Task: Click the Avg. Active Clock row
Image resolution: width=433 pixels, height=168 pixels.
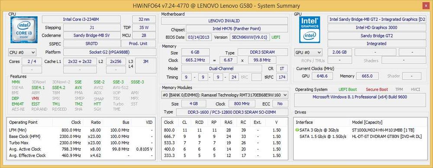Action: (81, 149)
